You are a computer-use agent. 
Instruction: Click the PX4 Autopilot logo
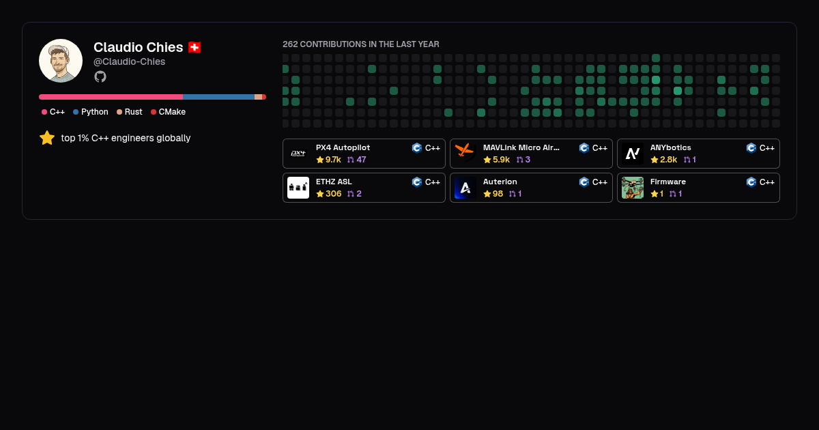click(x=298, y=154)
